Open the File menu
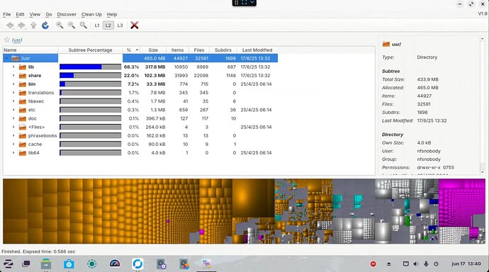The width and height of the screenshot is (489, 272). [x=7, y=14]
